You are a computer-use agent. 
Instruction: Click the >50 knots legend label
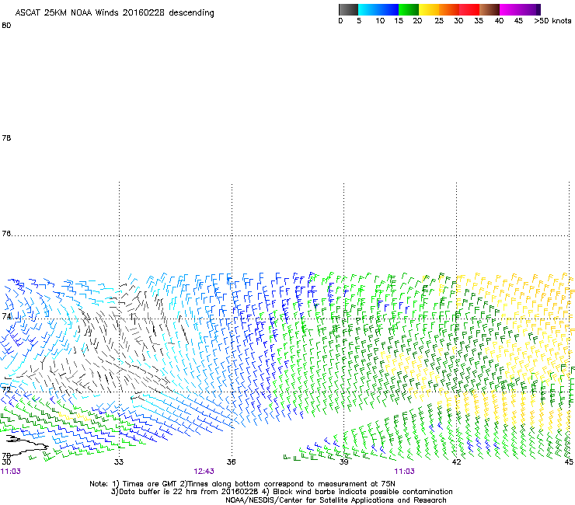click(x=552, y=21)
